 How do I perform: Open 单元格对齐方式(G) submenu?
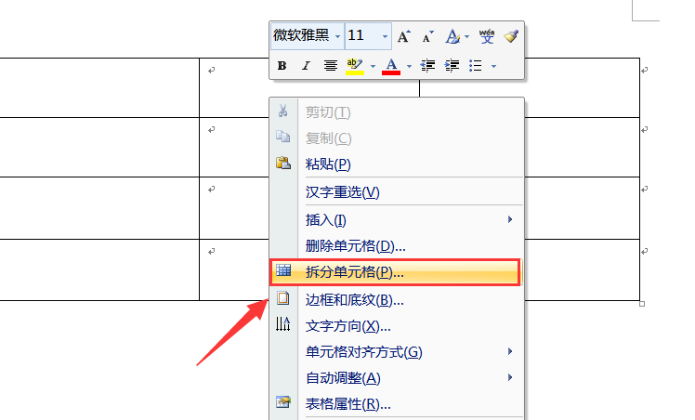397,352
